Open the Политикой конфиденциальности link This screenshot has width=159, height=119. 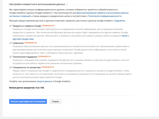105,16
